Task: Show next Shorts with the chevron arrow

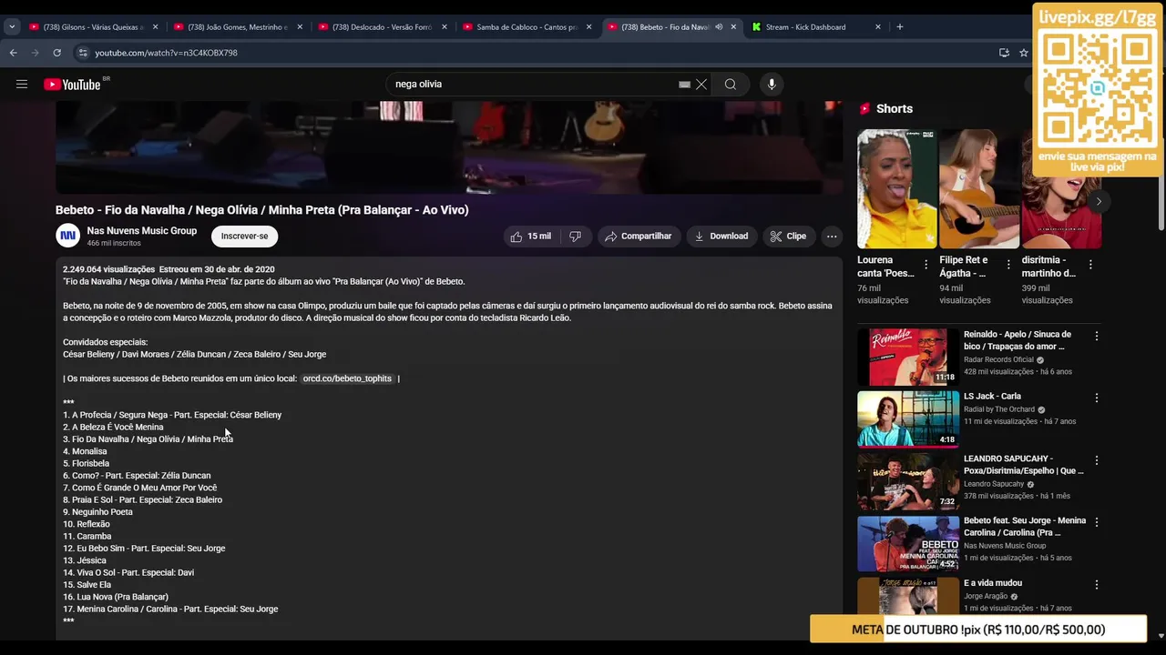Action: 1099,201
